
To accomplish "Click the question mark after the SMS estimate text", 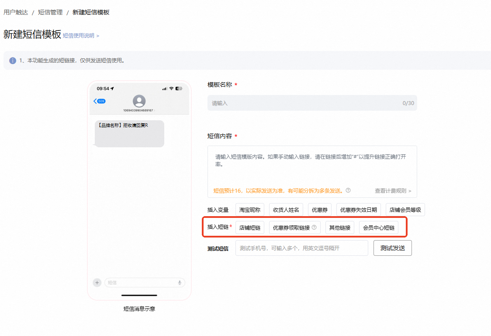I will (348, 190).
